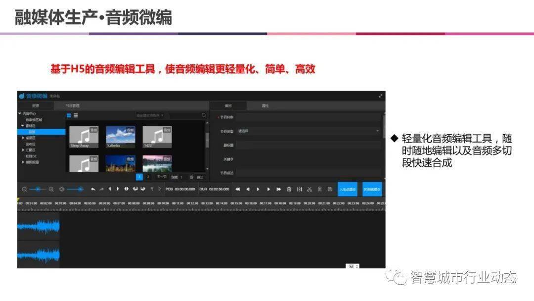Select the Kalimba thumbnail with clouds
The image size is (534, 301).
(121, 137)
